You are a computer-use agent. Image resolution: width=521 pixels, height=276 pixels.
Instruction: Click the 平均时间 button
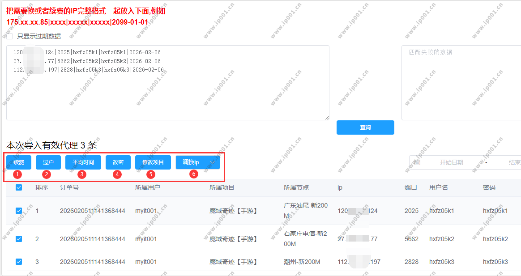pyautogui.click(x=83, y=162)
